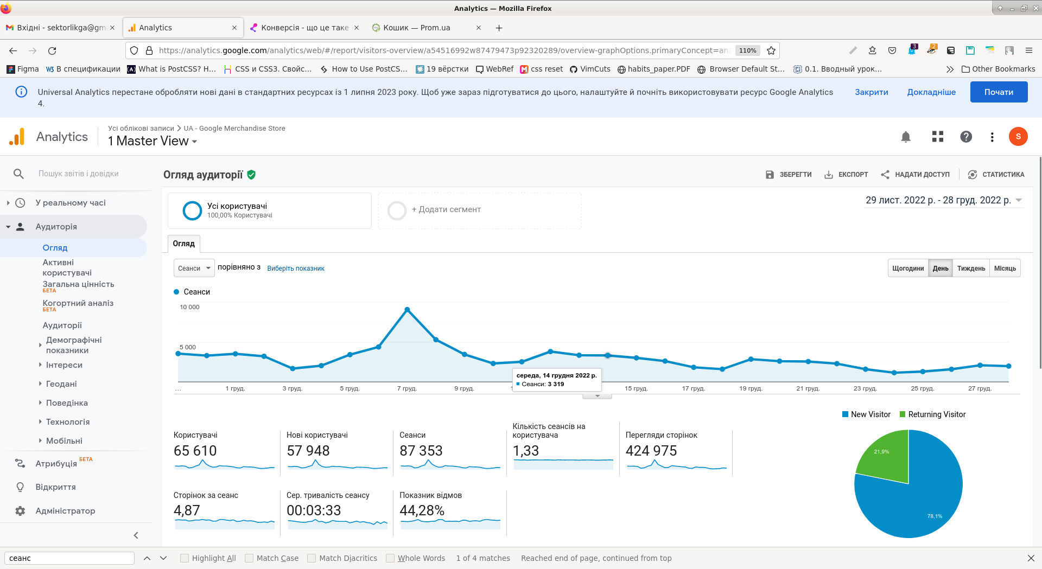1042x569 pixels.
Task: Open the Сеанси metric dropdown
Action: click(194, 268)
